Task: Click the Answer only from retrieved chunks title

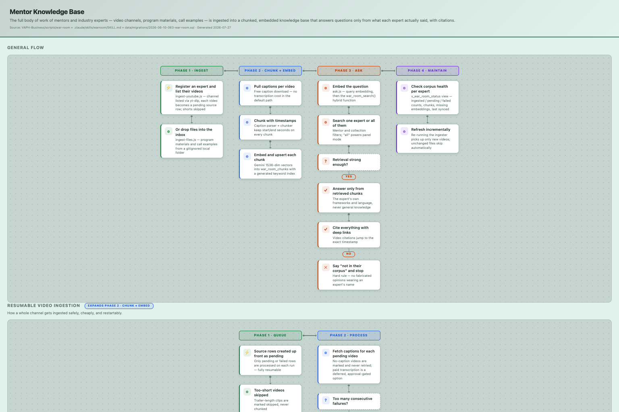Action: (x=348, y=191)
